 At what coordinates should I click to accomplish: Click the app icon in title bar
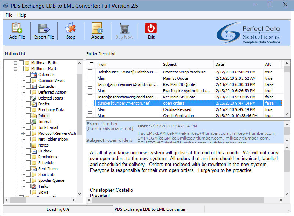pyautogui.click(x=6, y=6)
